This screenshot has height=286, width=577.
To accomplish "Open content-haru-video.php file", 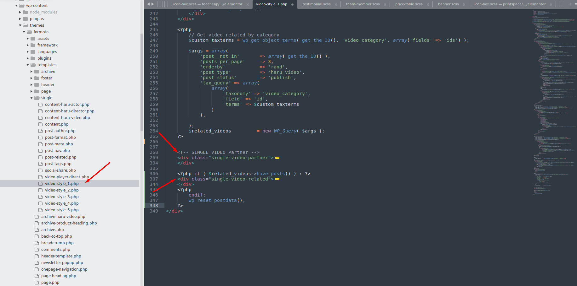I will point(67,118).
